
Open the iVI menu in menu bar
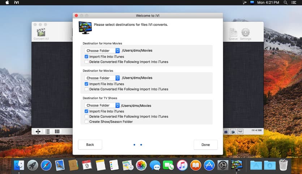point(17,3)
